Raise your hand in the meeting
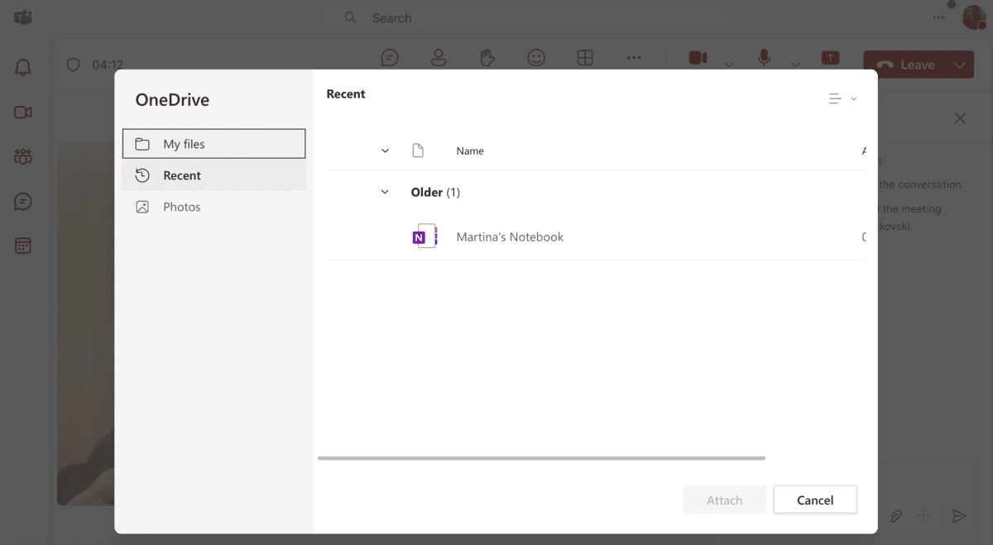This screenshot has height=545, width=993. 487,57
